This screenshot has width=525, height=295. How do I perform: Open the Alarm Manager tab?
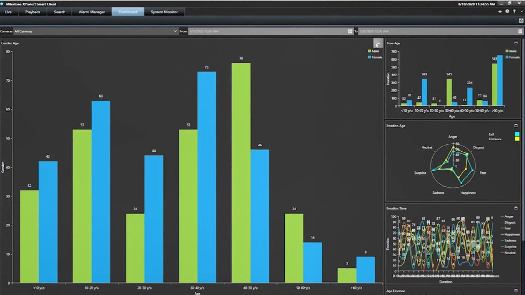pos(92,12)
